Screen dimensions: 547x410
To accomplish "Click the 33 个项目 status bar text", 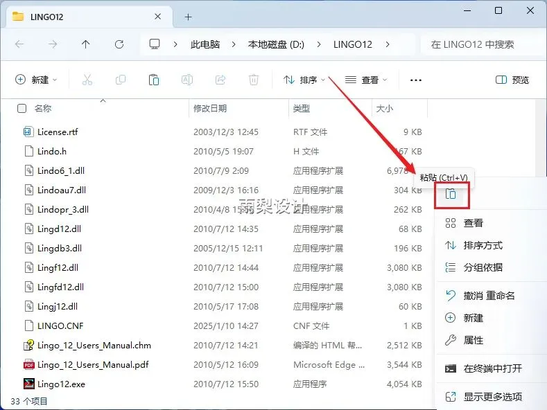I will click(29, 401).
